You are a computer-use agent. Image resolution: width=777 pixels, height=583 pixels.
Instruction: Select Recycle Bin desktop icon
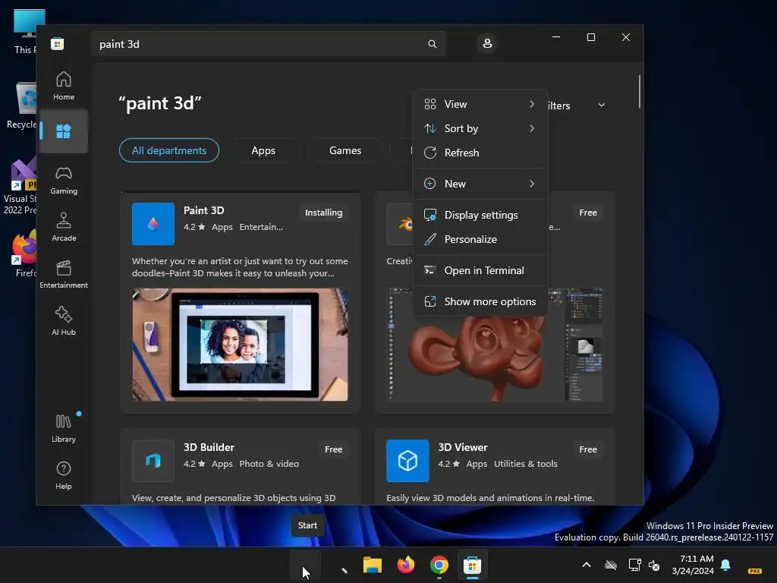[x=20, y=106]
